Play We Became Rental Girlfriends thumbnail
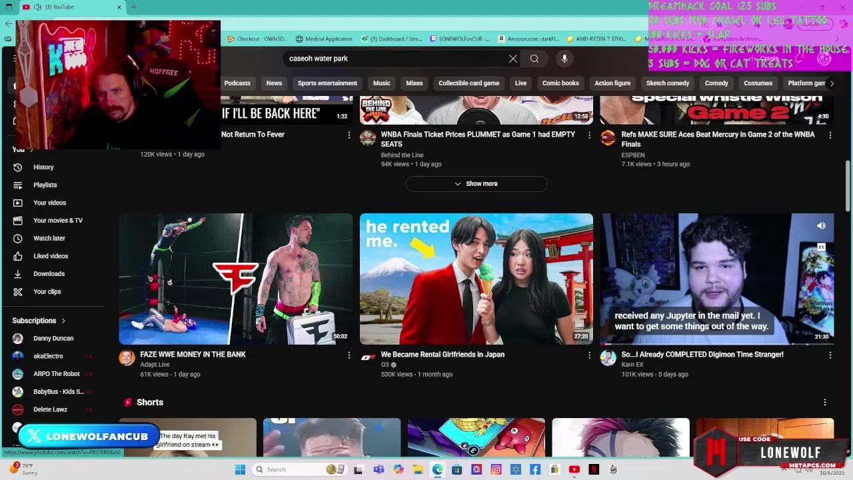853x480 pixels. tap(476, 279)
